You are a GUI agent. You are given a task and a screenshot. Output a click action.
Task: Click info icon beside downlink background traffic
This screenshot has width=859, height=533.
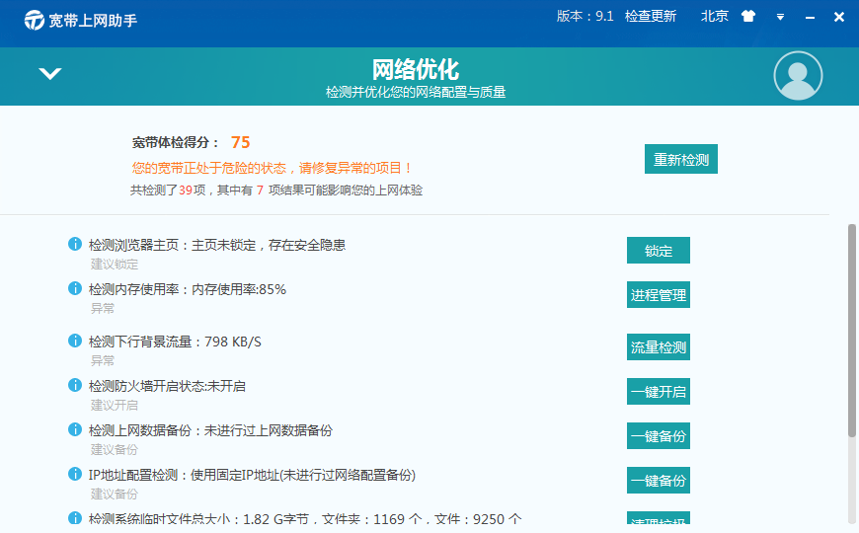coord(74,341)
